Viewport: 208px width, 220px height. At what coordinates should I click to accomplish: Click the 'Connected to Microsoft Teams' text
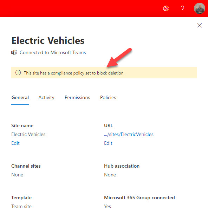pyautogui.click(x=53, y=52)
